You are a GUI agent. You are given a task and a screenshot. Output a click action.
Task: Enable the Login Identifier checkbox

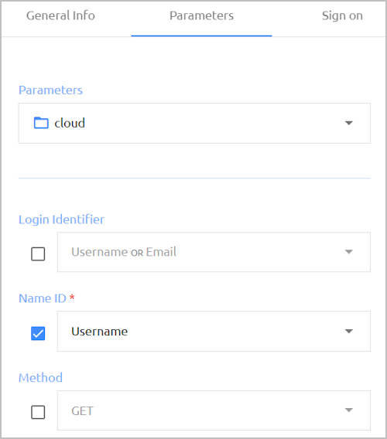tap(38, 254)
